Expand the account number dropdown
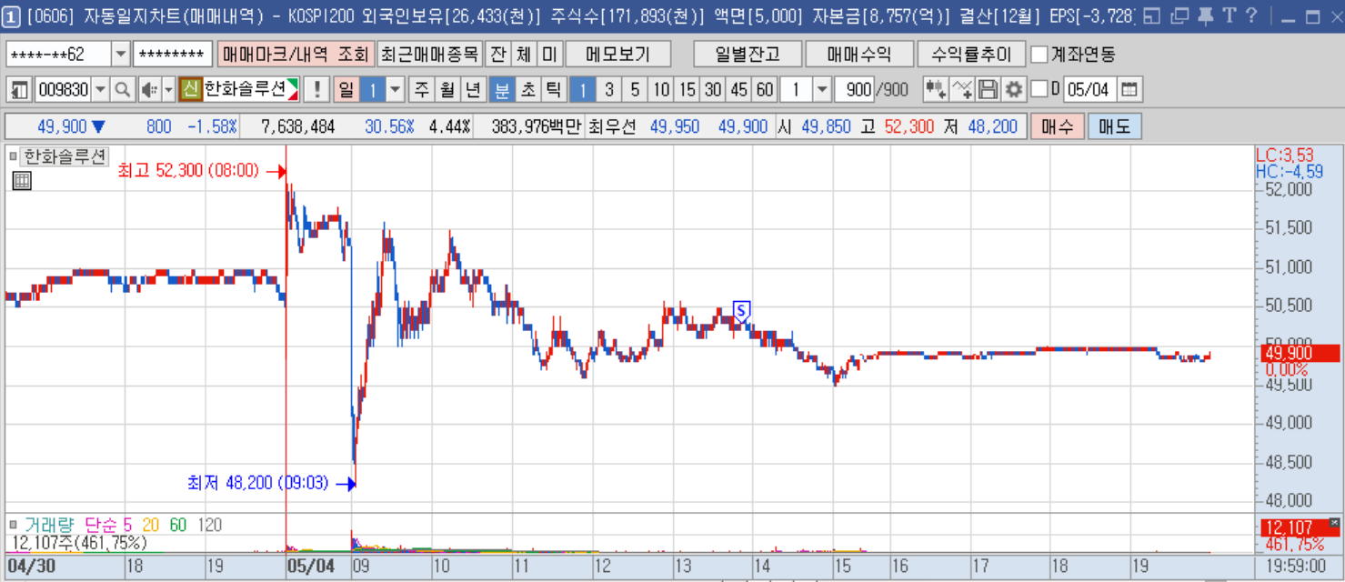Viewport: 1345px width, 582px height. click(x=121, y=55)
